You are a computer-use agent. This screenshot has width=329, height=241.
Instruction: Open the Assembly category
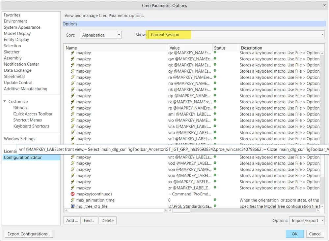(13, 58)
